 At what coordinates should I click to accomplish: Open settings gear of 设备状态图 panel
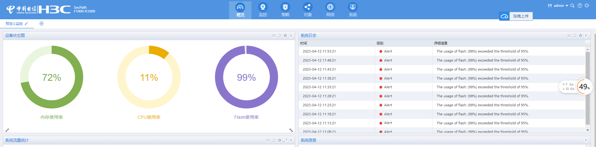point(285,36)
